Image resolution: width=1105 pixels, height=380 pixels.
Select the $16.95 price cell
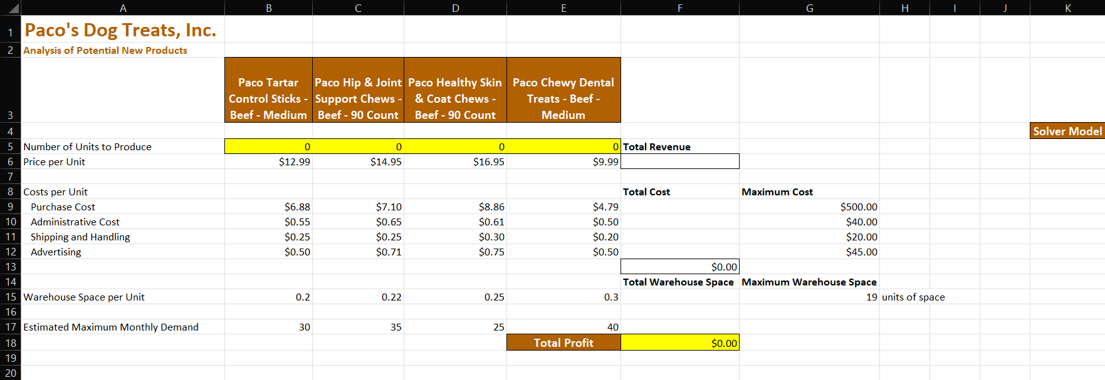[x=455, y=162]
